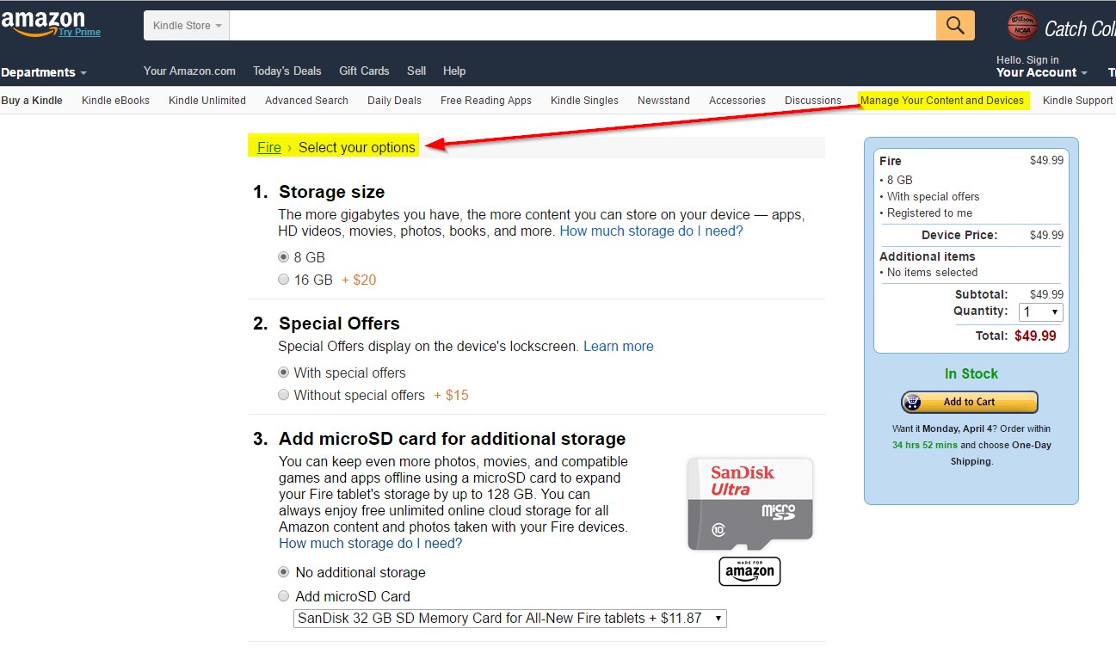Click the SanDisk Ultra microSD card image

(749, 504)
